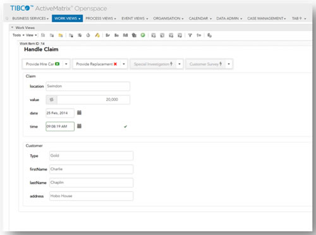This screenshot has width=316, height=235.
Task: Open the Organisation menu
Action: coord(168,18)
